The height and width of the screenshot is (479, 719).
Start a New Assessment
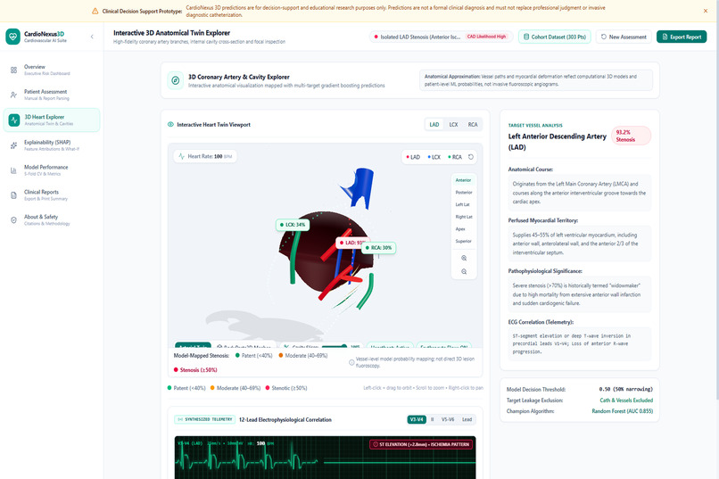tap(624, 37)
